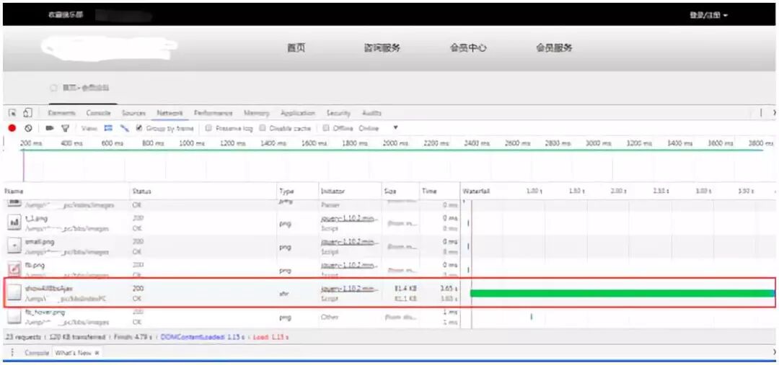Sort by the Waterfall column header
The height and width of the screenshot is (365, 779).
(477, 191)
